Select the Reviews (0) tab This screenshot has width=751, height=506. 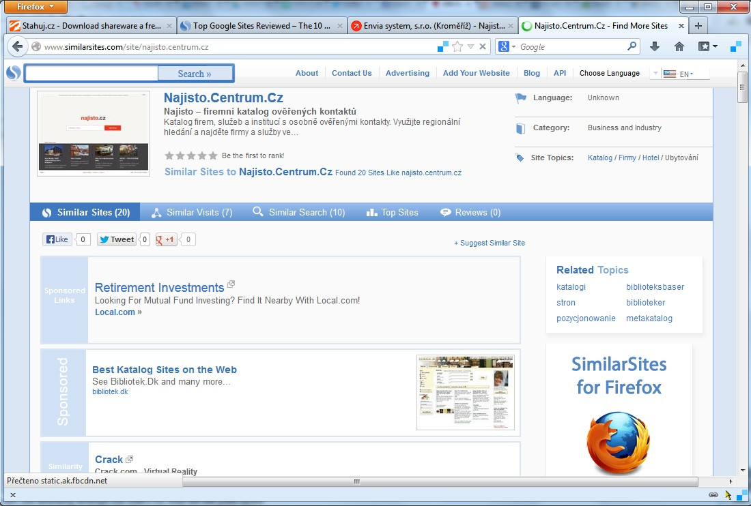470,212
